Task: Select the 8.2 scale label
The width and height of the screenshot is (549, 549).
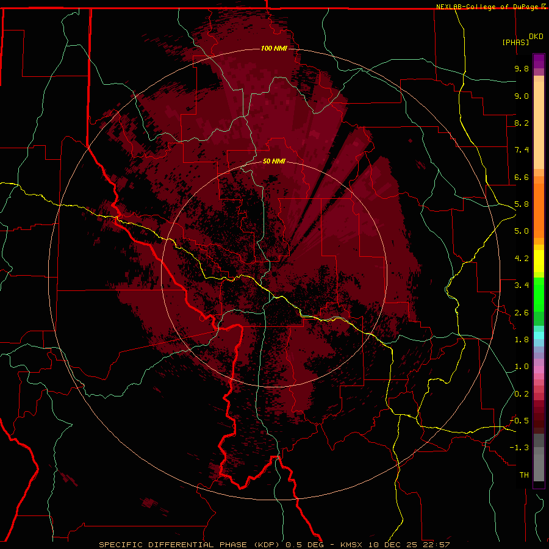Action: (x=522, y=123)
